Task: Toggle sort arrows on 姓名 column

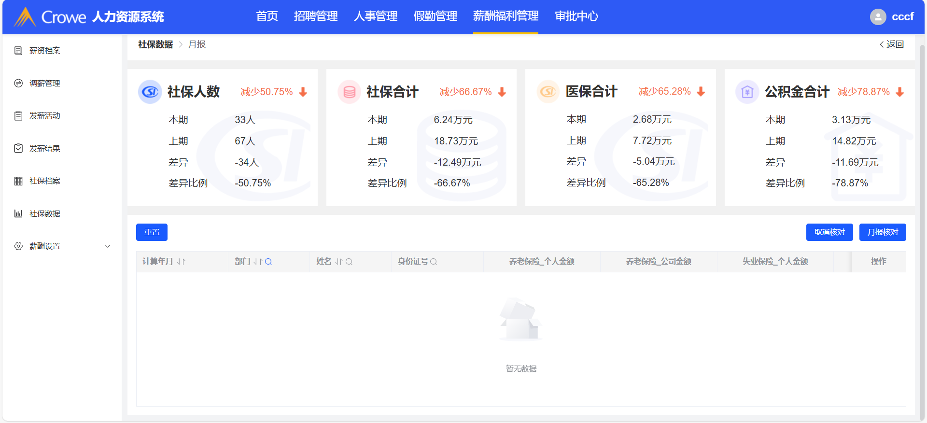Action: point(339,262)
